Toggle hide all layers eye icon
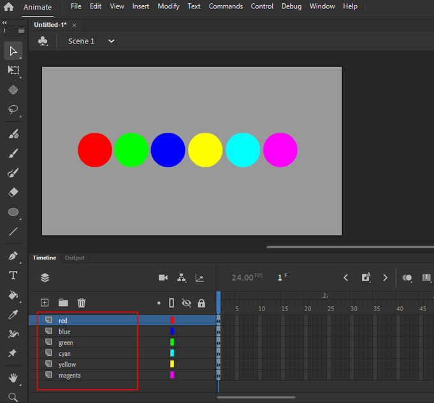The image size is (434, 403). [x=186, y=303]
